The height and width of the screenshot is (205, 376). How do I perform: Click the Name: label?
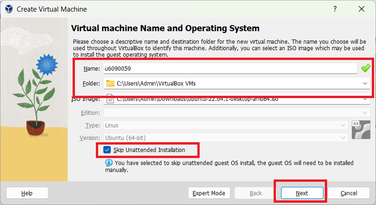(x=92, y=69)
